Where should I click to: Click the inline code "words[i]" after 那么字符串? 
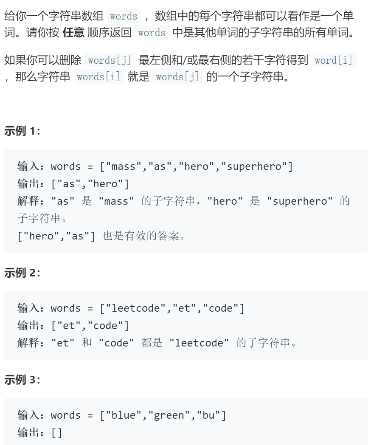pos(98,76)
